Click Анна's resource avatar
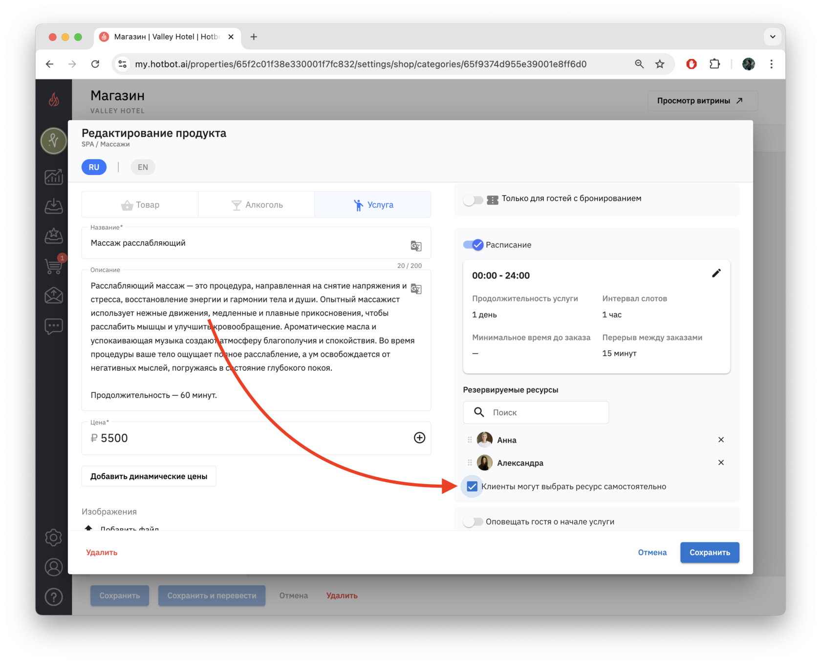 point(484,440)
